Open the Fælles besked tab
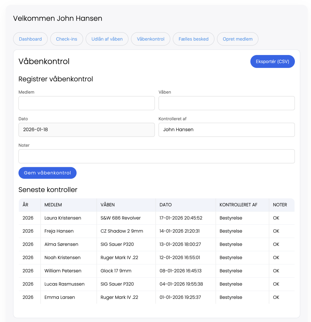The image size is (311, 322). (x=193, y=39)
